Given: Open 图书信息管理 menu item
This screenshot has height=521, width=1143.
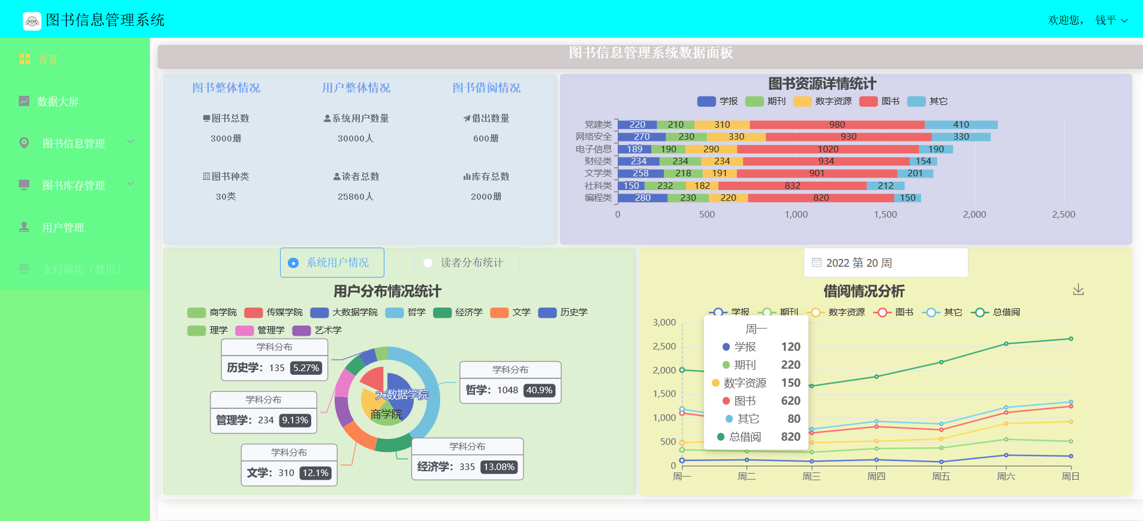Looking at the screenshot, I should tap(75, 143).
